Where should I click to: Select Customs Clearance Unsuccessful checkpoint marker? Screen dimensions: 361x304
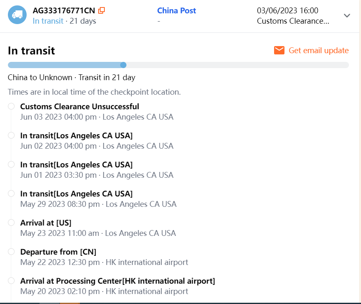point(11,106)
